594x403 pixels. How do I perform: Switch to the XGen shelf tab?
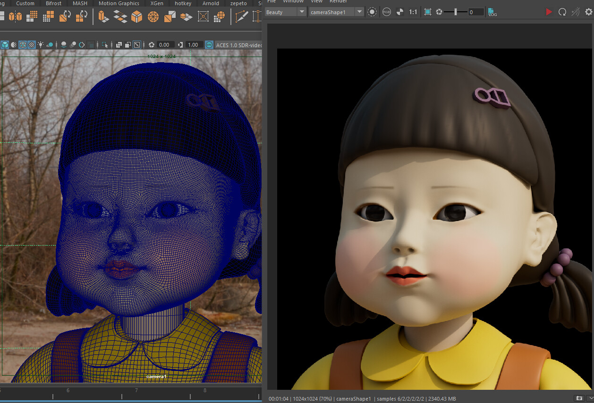click(157, 3)
